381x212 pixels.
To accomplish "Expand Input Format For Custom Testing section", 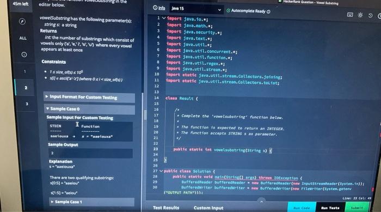I will point(89,97).
